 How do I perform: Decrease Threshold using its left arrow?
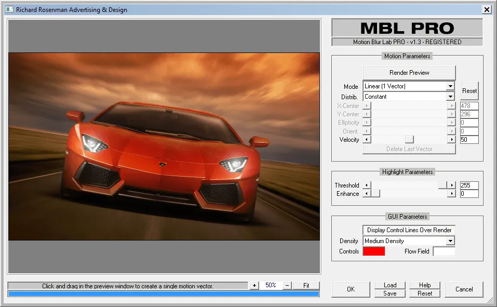click(x=367, y=185)
